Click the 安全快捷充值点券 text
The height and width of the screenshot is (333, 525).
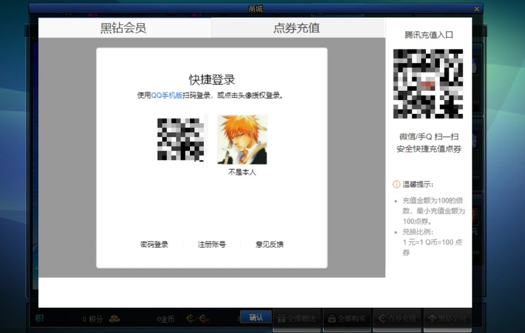tap(429, 149)
